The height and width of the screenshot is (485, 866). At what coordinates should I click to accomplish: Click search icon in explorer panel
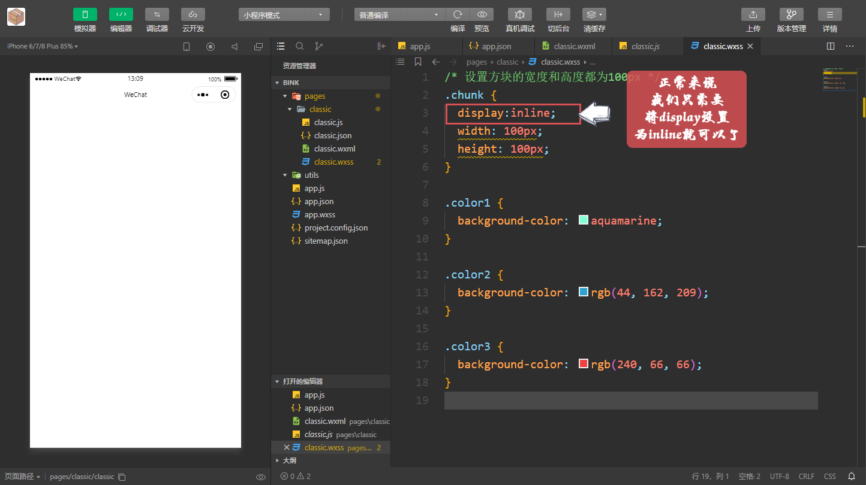[x=300, y=46]
